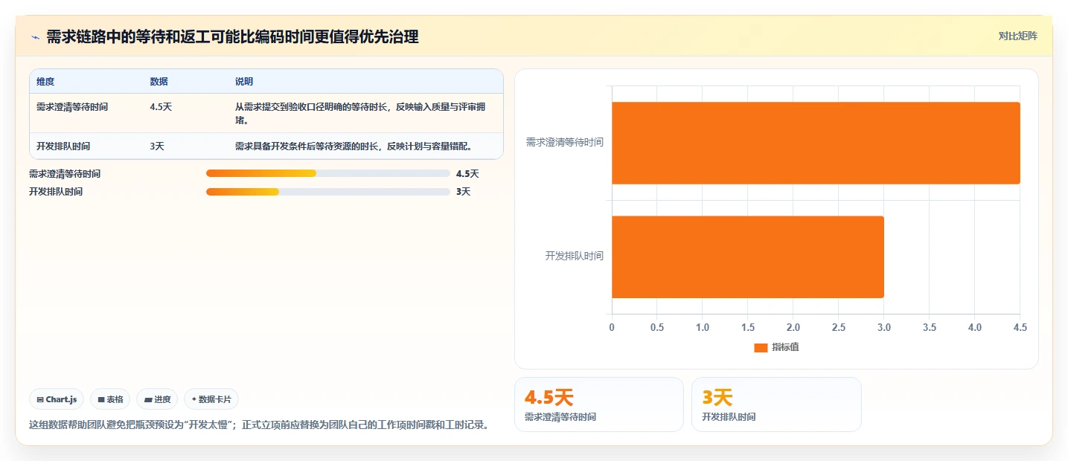
Task: Click the 3天 data card
Action: (x=776, y=404)
